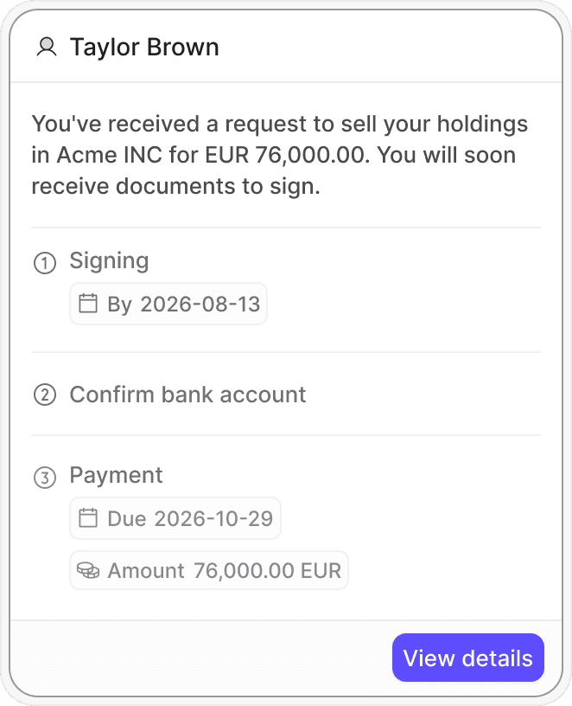
Task: Click the calendar icon in payment due date
Action: [87, 518]
